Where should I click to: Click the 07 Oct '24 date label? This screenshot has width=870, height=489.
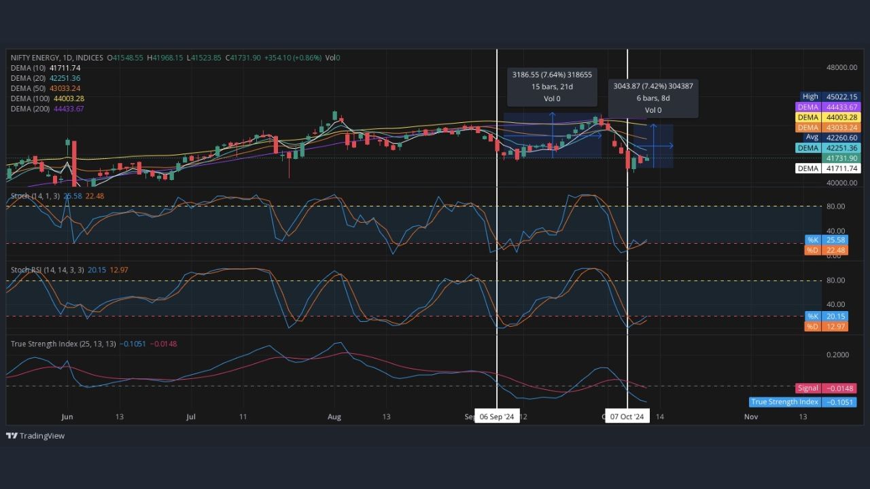point(627,416)
